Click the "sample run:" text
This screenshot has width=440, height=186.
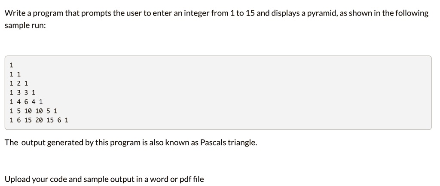25,25
